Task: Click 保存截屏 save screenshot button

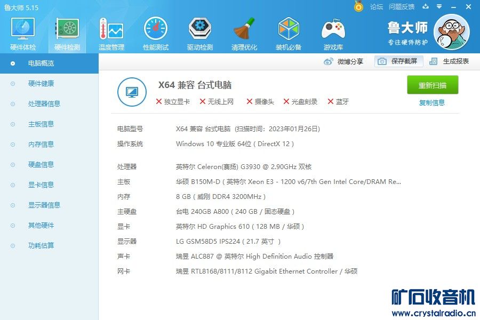Action: coord(398,61)
